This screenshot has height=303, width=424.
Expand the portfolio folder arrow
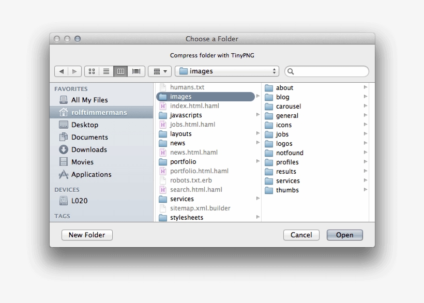[x=258, y=161]
